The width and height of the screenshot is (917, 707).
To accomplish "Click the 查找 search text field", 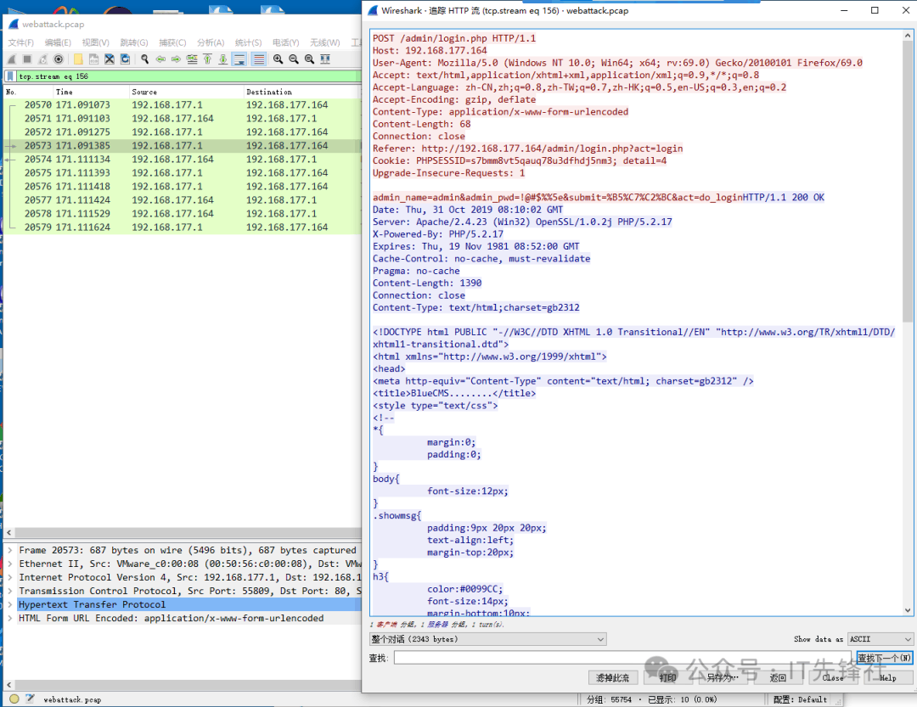I will [x=622, y=658].
